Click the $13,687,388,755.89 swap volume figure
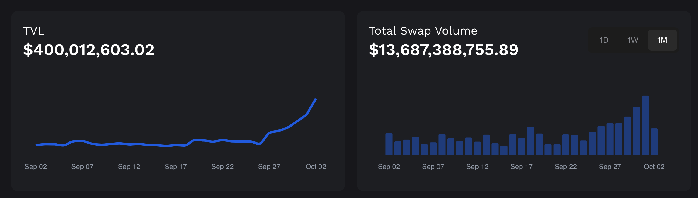The image size is (698, 198). [x=443, y=49]
